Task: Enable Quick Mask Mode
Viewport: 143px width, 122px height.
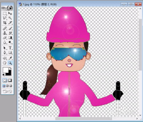Action: point(10,80)
